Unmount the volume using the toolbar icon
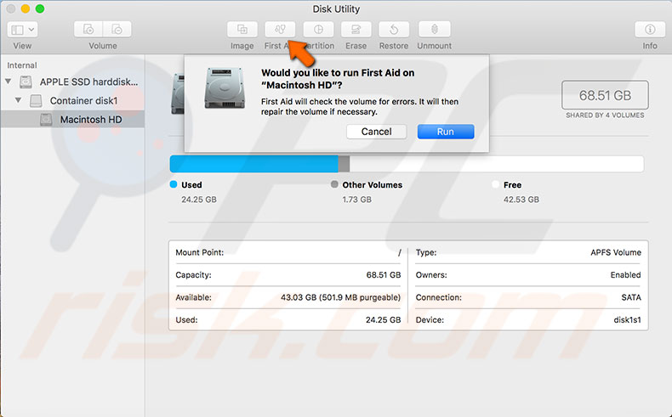672x417 pixels. 435,29
